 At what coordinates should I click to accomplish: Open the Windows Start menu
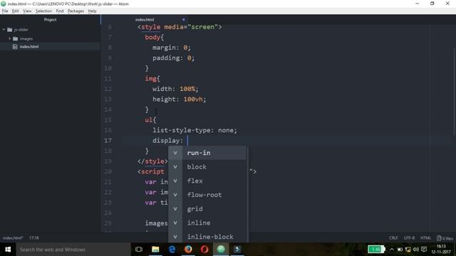click(8, 250)
